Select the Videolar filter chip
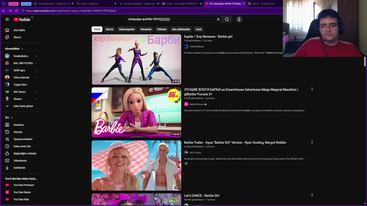The width and height of the screenshot is (367, 206). 162,29
